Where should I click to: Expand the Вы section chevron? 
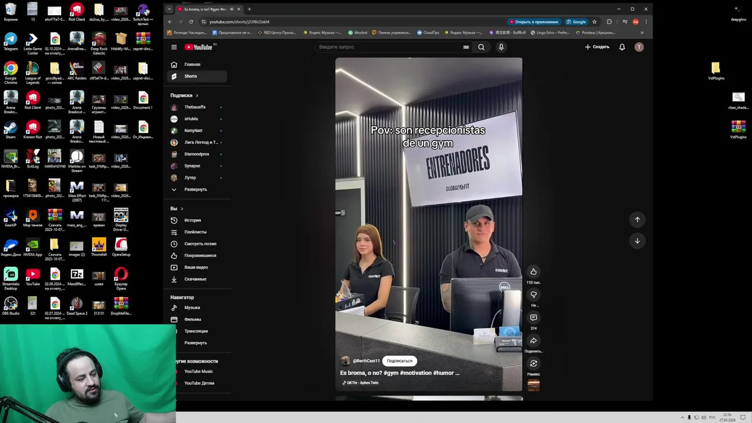tap(182, 209)
